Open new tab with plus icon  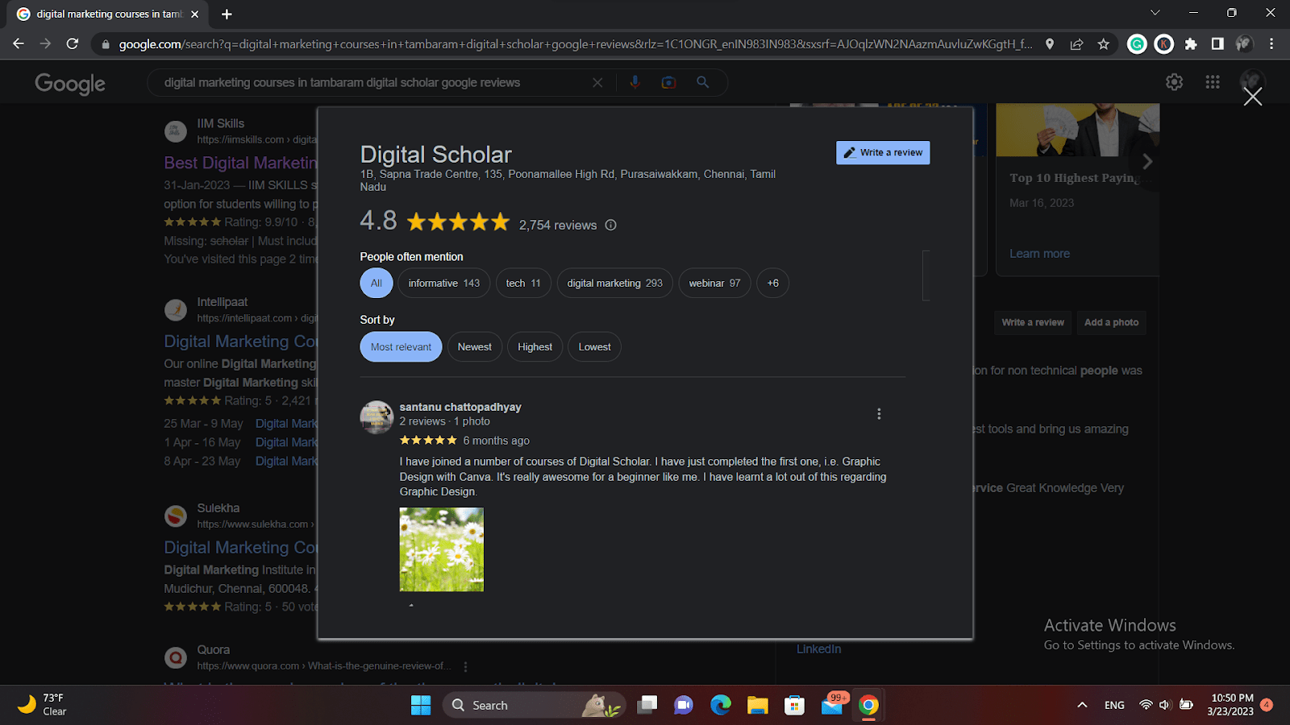coord(227,14)
